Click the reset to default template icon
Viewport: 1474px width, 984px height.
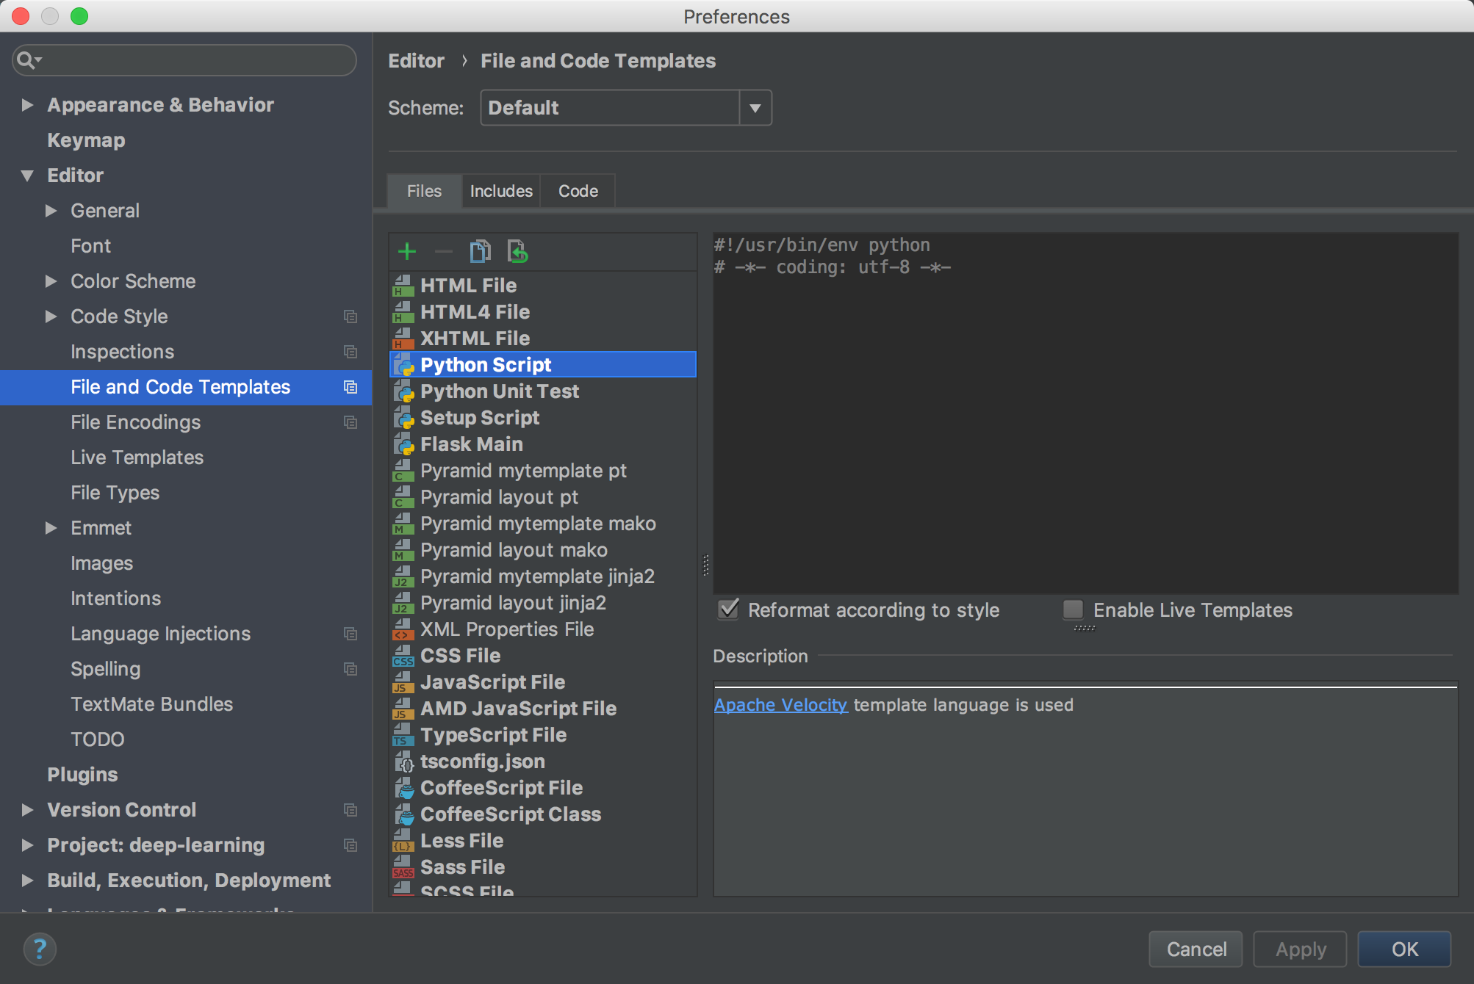517,252
